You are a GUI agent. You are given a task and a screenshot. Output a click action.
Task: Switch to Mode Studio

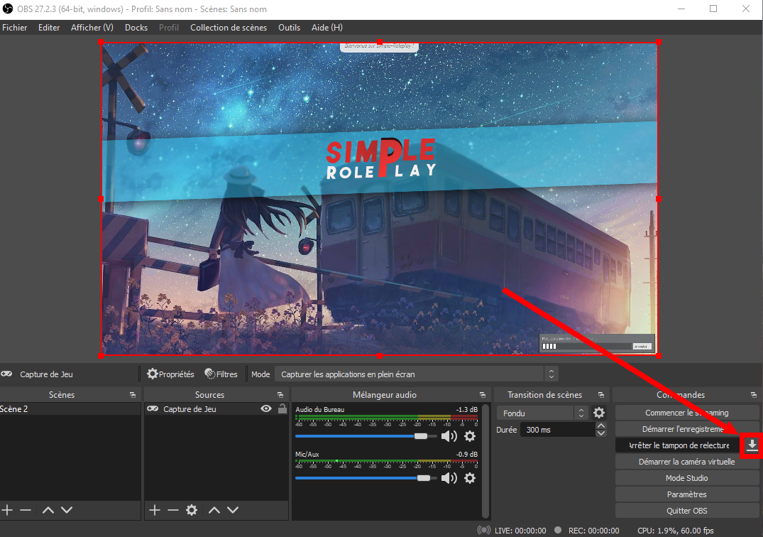686,478
